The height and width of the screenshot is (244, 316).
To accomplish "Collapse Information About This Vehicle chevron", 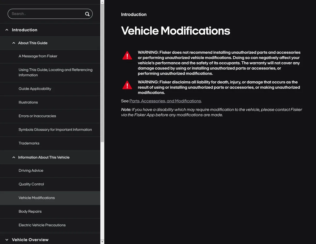I will 14,157.
